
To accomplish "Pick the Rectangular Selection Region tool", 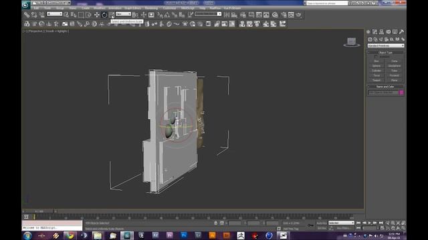I will (81, 15).
